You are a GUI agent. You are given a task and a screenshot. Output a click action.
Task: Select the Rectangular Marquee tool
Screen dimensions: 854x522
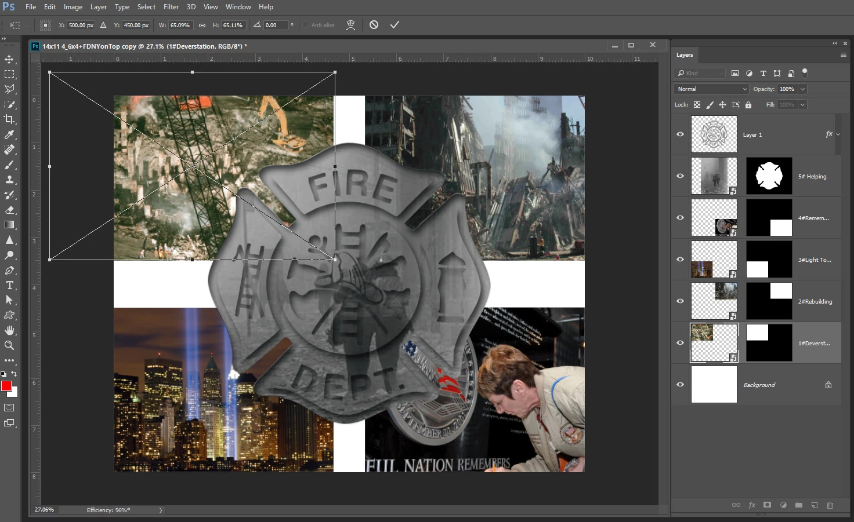click(x=9, y=74)
